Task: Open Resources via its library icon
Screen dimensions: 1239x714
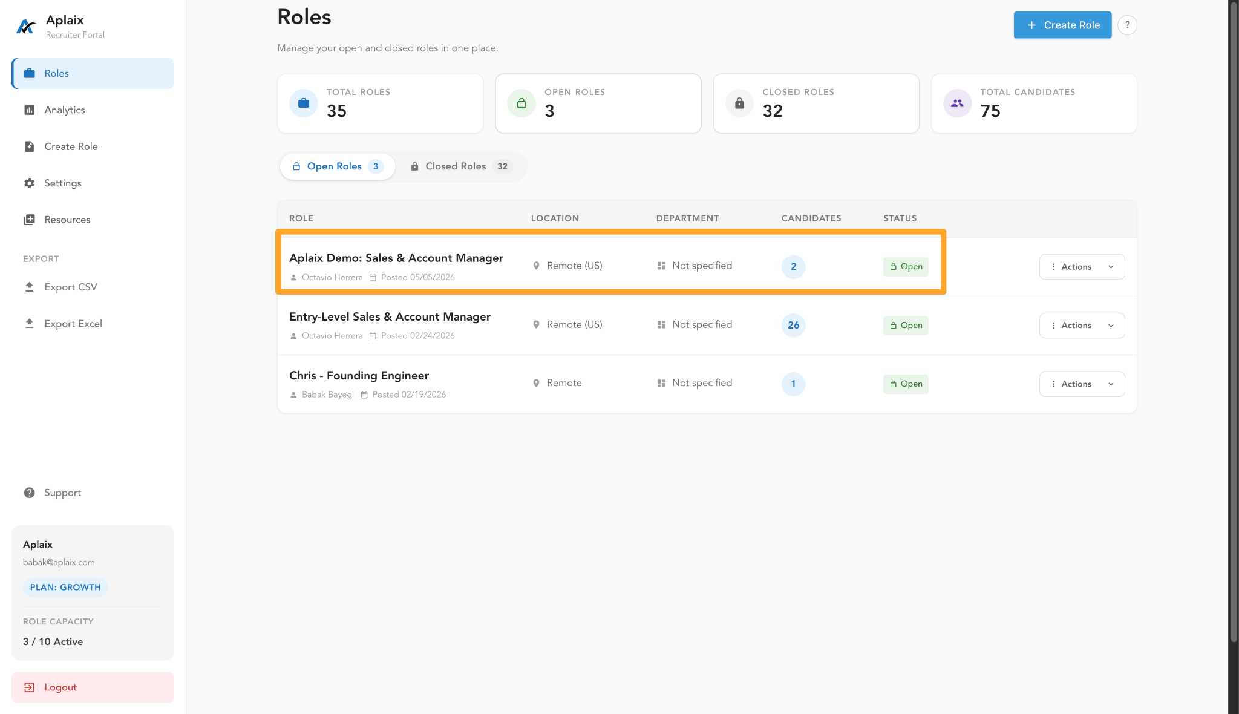Action: 29,220
